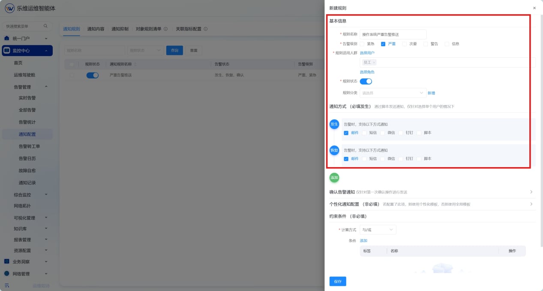Collapse the 监控中心 menu
543x291 pixels.
[x=27, y=51]
